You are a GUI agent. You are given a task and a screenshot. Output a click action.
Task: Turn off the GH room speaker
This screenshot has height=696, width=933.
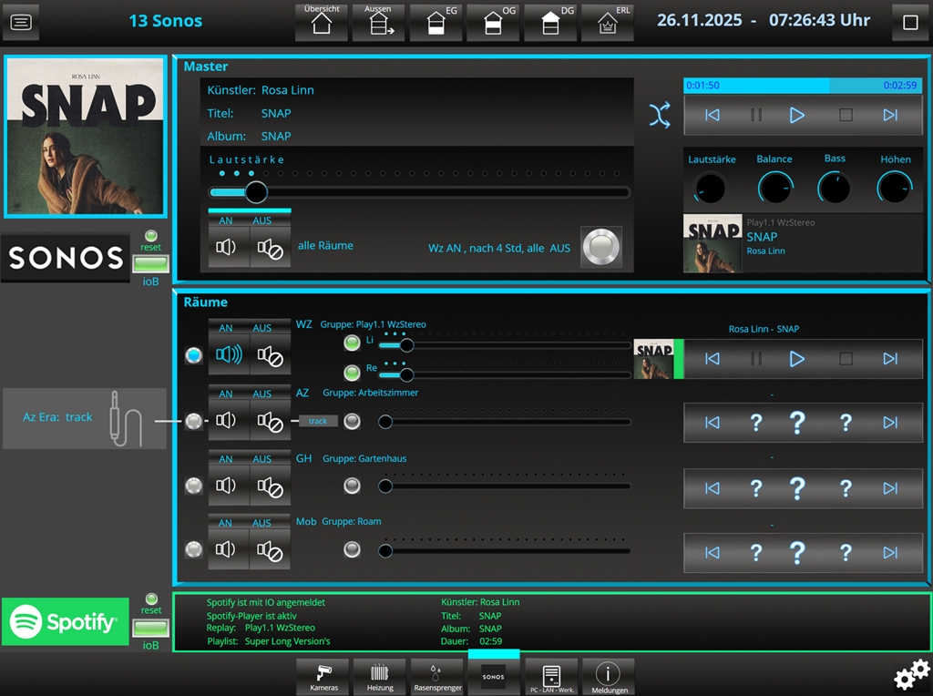pyautogui.click(x=270, y=486)
